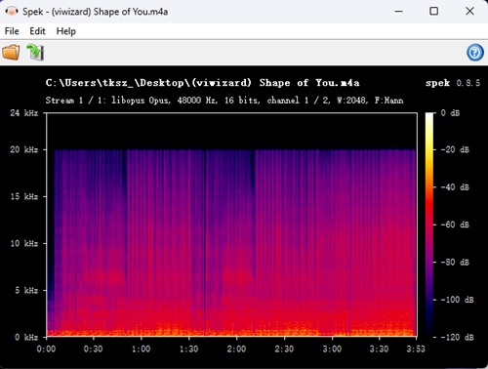Open a file with the folder icon
Image resolution: width=488 pixels, height=369 pixels.
11,53
